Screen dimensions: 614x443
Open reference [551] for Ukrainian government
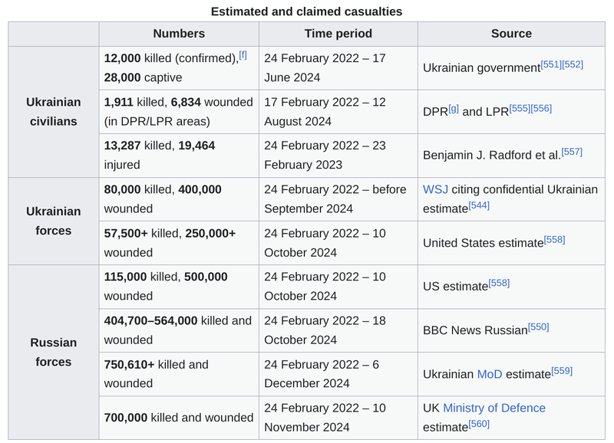coord(551,64)
